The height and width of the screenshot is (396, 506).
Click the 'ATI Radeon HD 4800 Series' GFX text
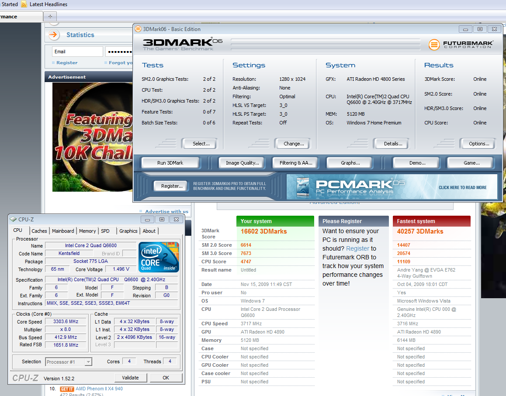(x=376, y=79)
